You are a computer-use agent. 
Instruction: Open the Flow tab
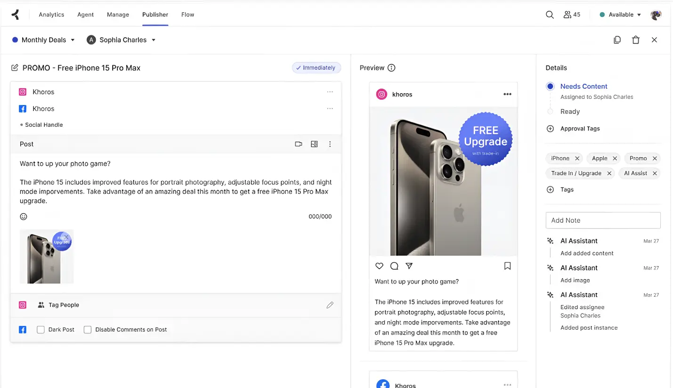[x=187, y=15]
